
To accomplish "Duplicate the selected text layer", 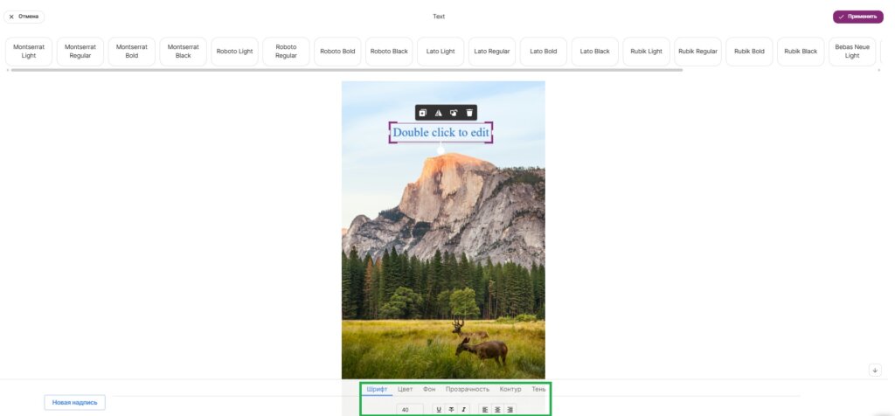I will (x=422, y=113).
